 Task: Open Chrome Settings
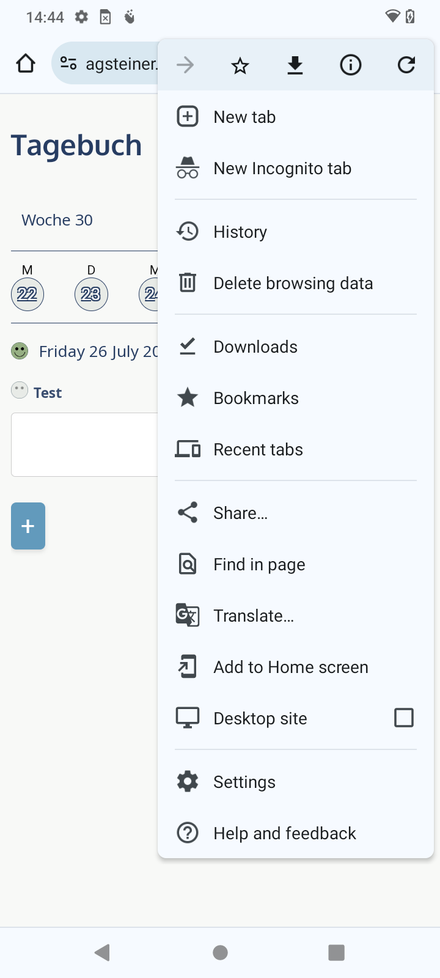244,782
